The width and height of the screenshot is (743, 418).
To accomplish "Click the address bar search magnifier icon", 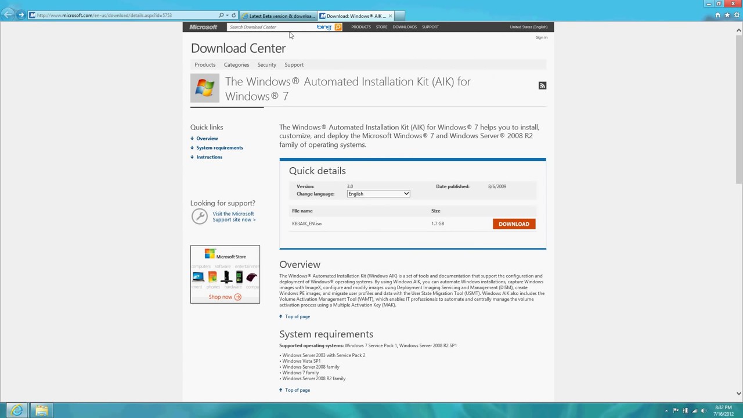I will tap(221, 16).
